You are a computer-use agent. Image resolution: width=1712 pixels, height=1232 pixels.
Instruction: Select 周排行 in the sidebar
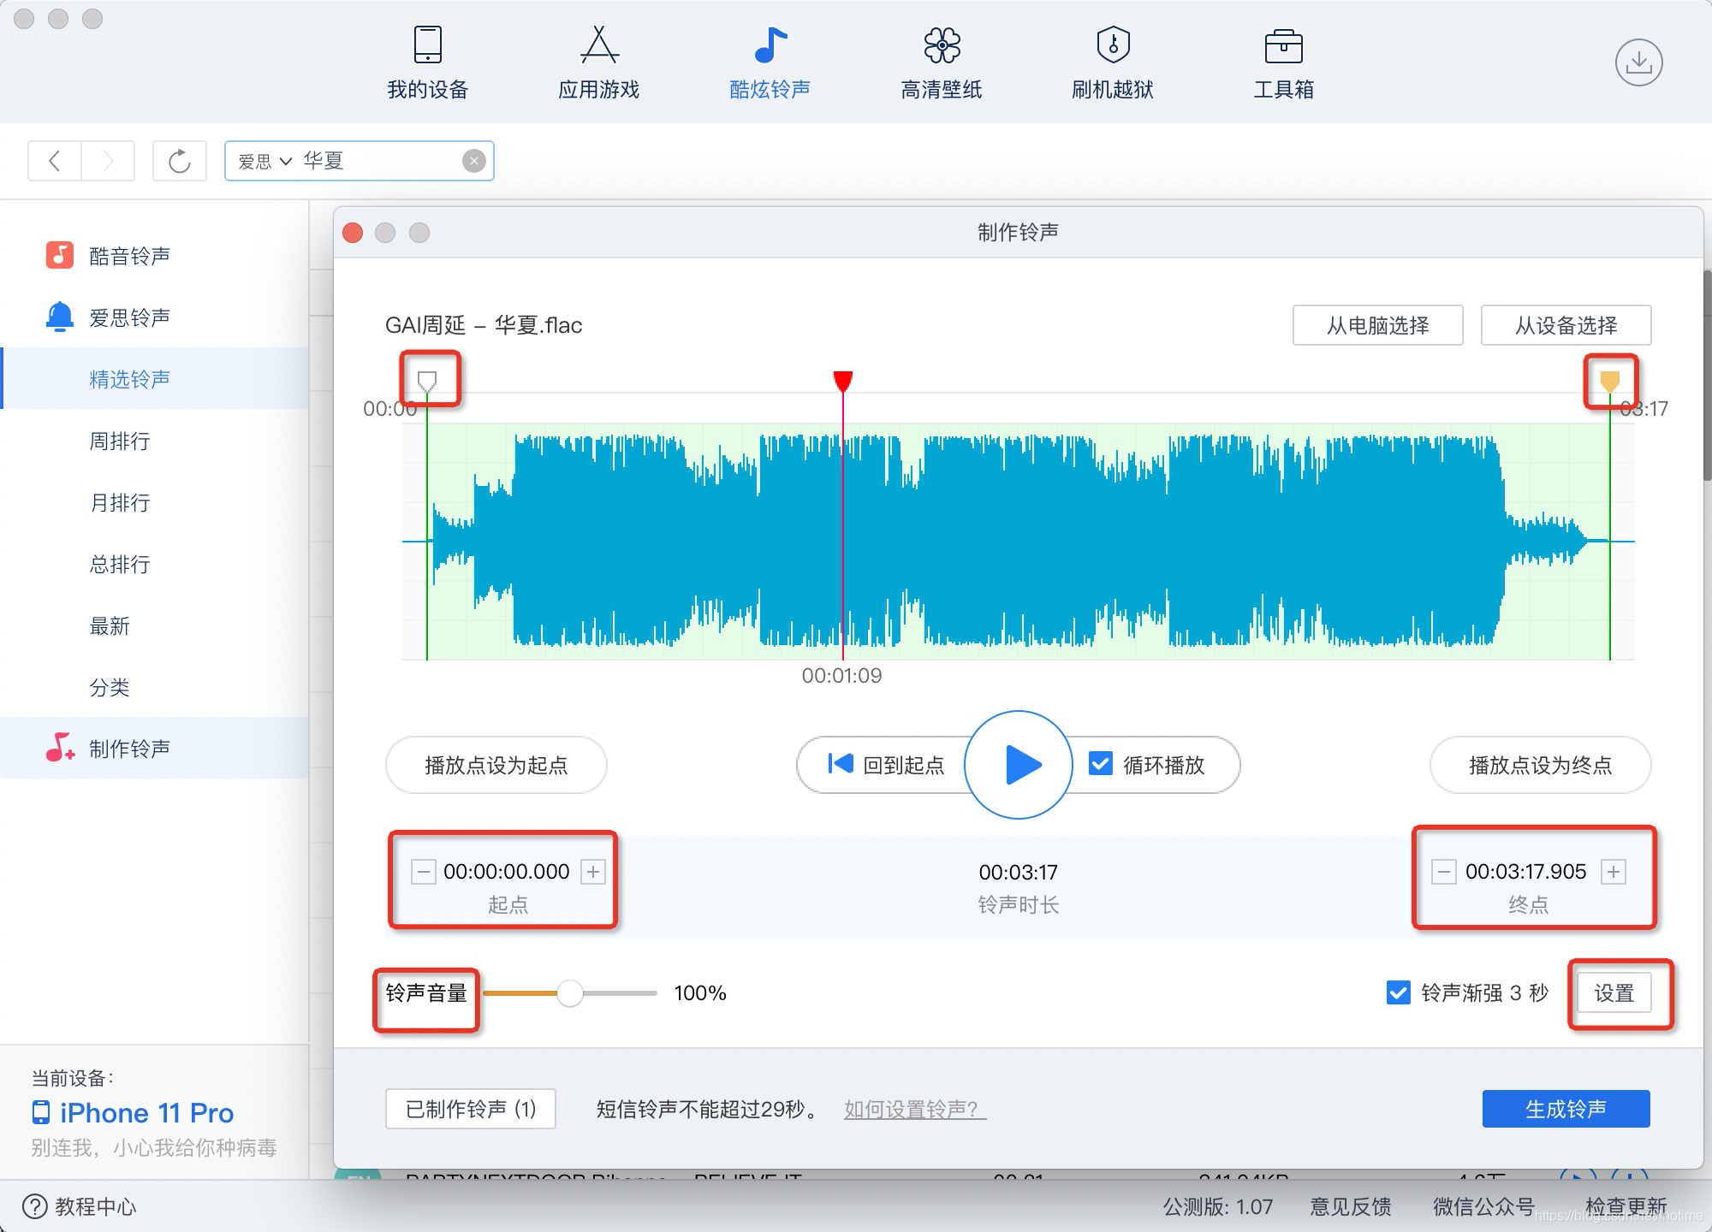click(x=120, y=441)
